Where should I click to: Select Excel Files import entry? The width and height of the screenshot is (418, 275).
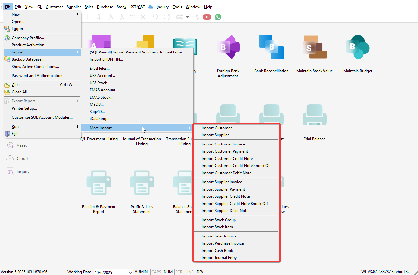click(x=137, y=69)
